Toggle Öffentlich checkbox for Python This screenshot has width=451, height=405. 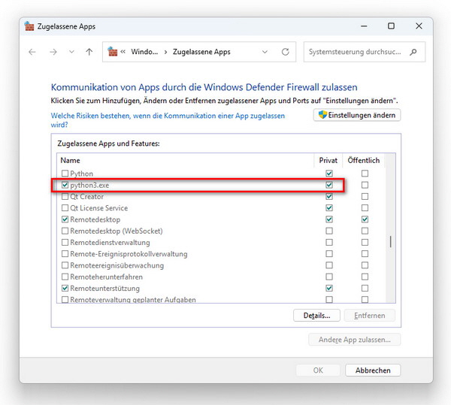tap(365, 174)
